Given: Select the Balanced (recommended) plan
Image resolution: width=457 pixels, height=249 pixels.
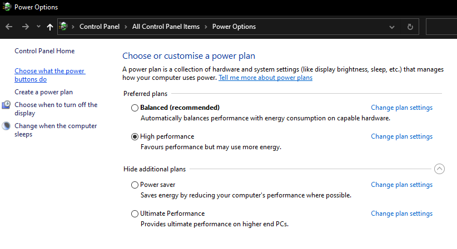Looking at the screenshot, I should tap(135, 108).
